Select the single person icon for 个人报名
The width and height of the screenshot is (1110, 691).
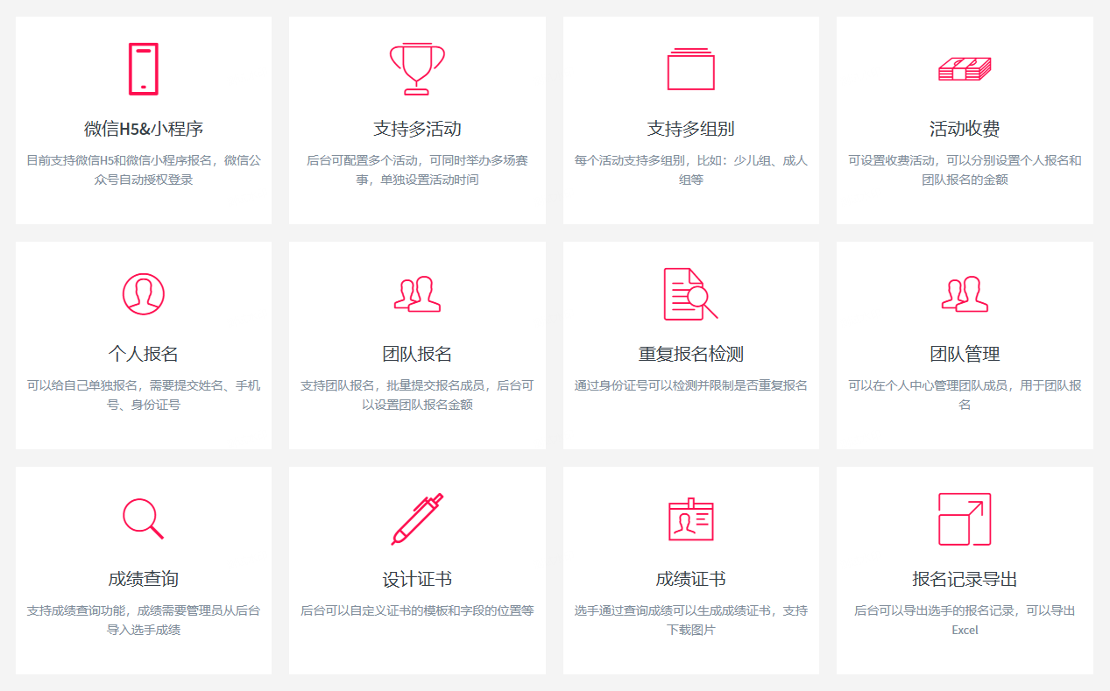(x=142, y=293)
